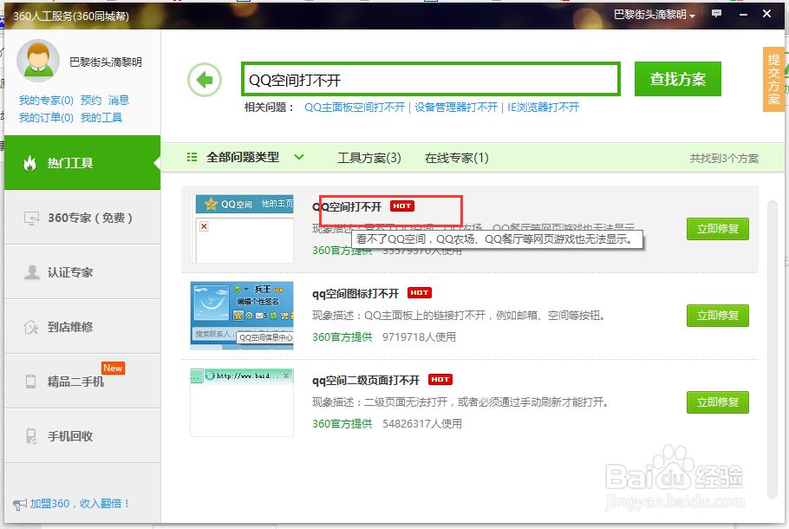
Task: Open 精品二手机 sidebar item
Action: 82,382
